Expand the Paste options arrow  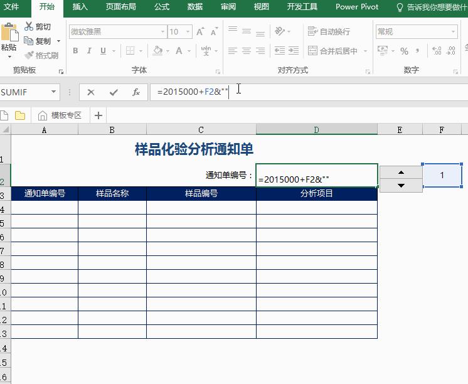pos(9,56)
